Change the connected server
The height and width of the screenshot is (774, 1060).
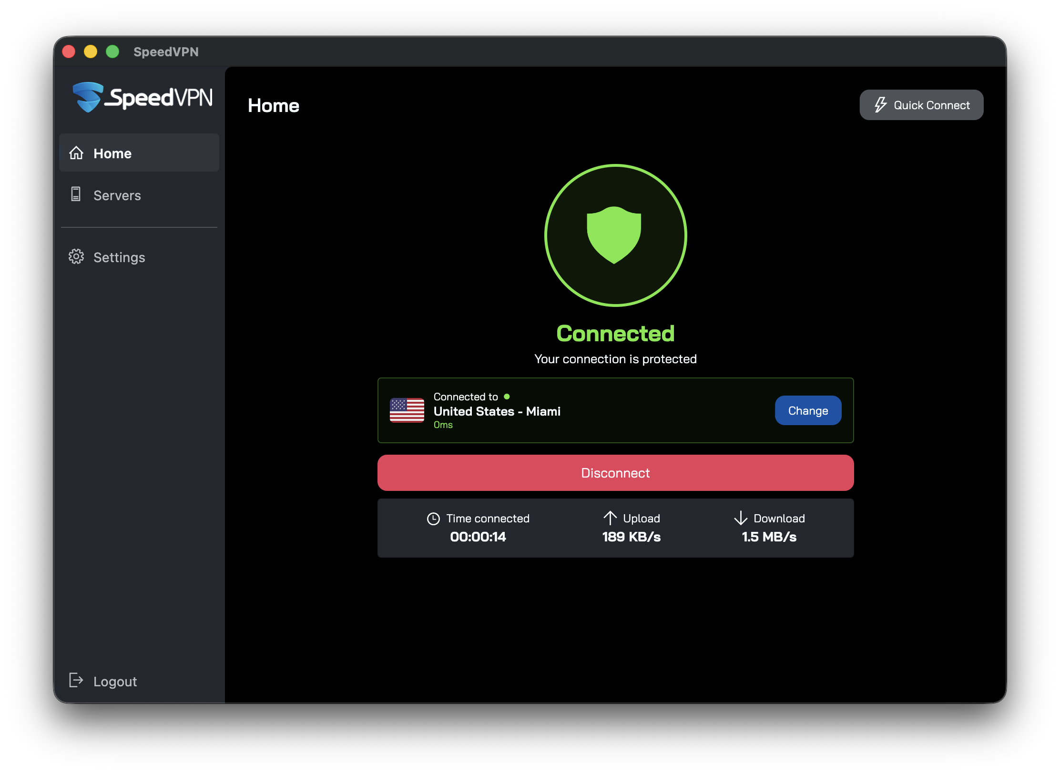coord(808,410)
